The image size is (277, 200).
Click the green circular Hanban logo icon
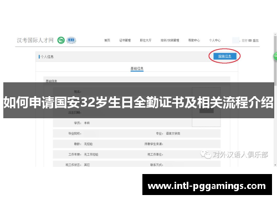(x=61, y=40)
